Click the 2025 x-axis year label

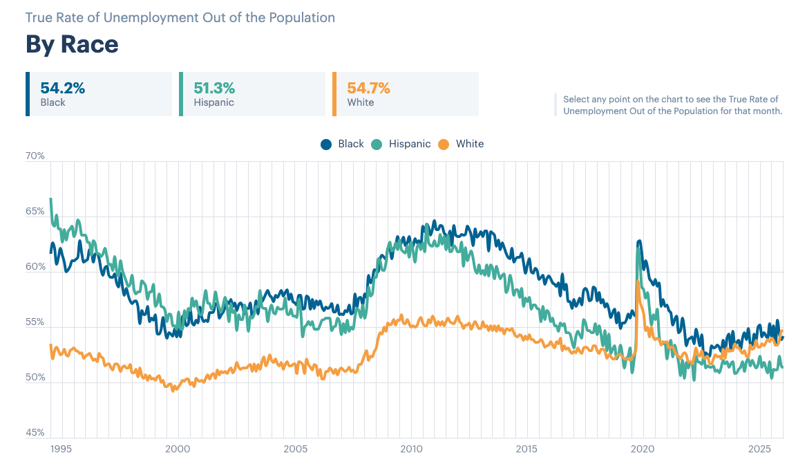click(759, 449)
